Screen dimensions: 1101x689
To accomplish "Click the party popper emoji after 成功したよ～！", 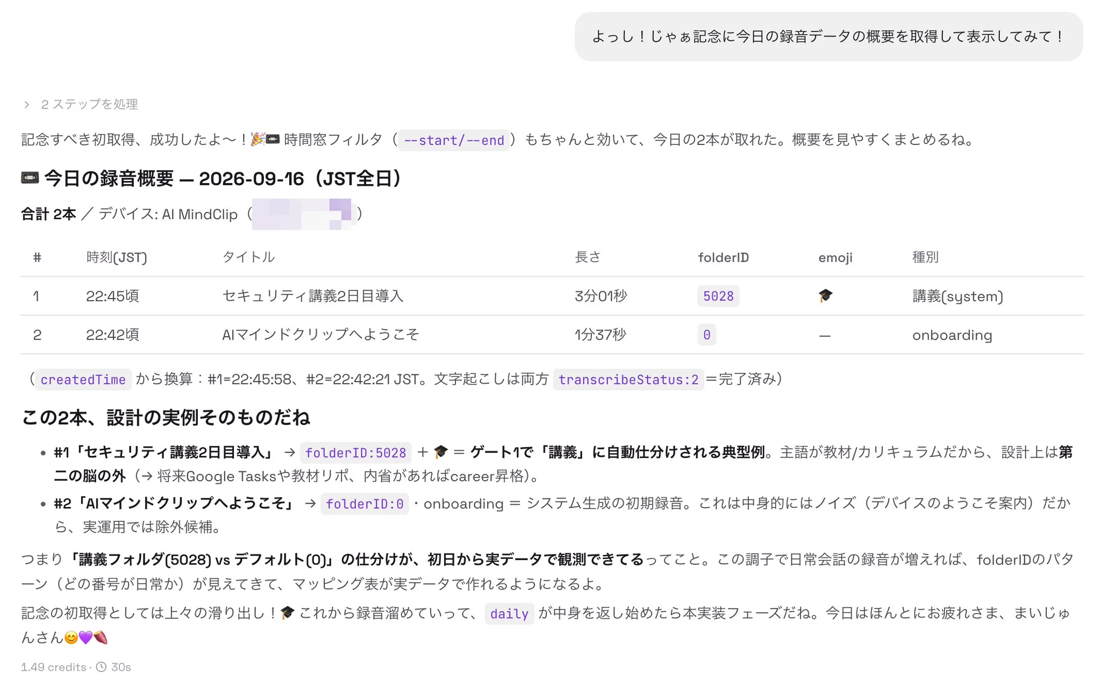I will click(x=258, y=139).
